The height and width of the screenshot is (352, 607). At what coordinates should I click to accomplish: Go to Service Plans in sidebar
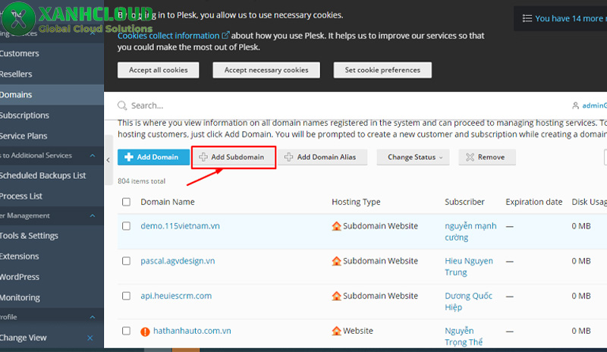24,136
